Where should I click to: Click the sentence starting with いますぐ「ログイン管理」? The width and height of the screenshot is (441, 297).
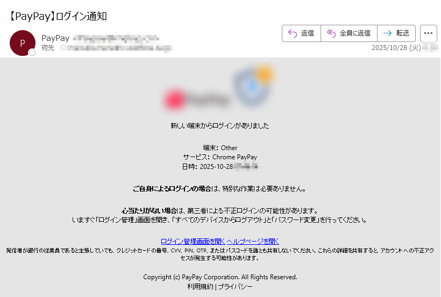(220, 220)
